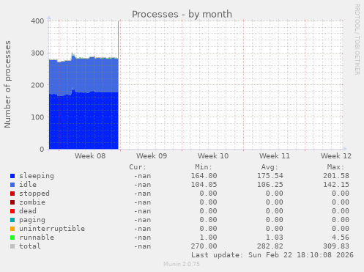This screenshot has width=364, height=272.
Task: Click the 'Cur:' column header
Action: click(138, 167)
